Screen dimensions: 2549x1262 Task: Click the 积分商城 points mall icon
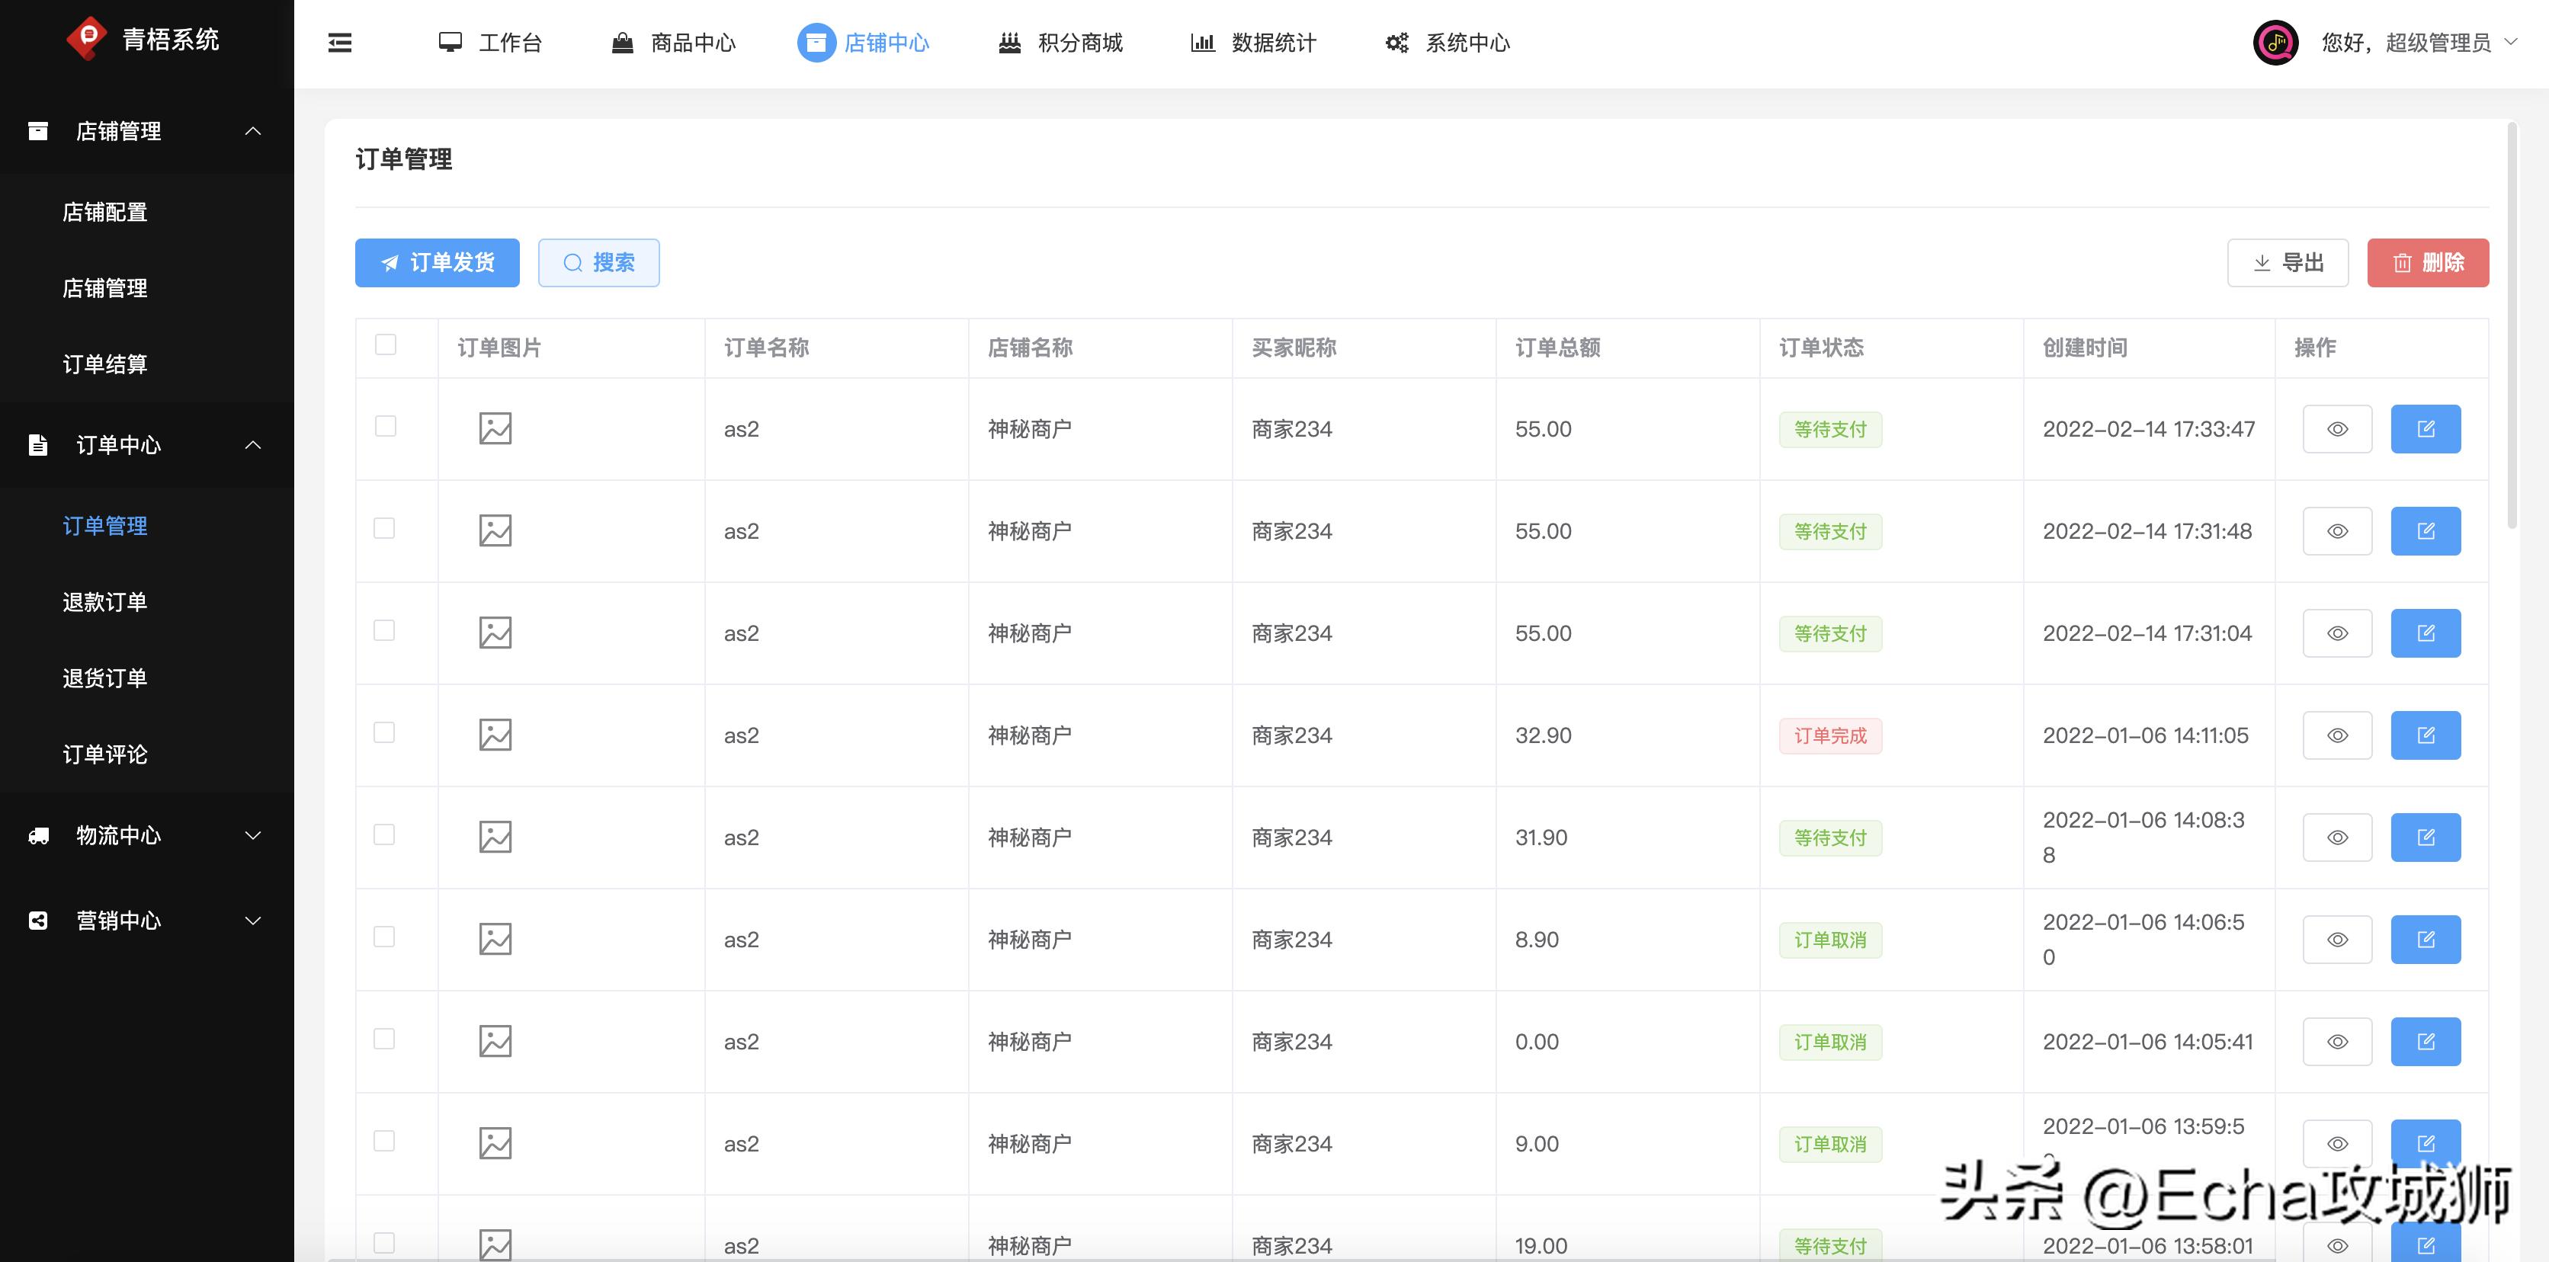1008,43
